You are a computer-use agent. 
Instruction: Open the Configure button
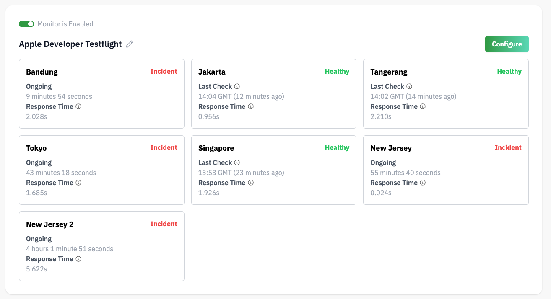pyautogui.click(x=507, y=44)
